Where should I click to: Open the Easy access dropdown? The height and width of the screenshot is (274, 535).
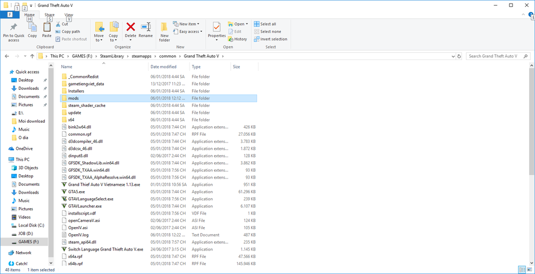click(x=188, y=32)
